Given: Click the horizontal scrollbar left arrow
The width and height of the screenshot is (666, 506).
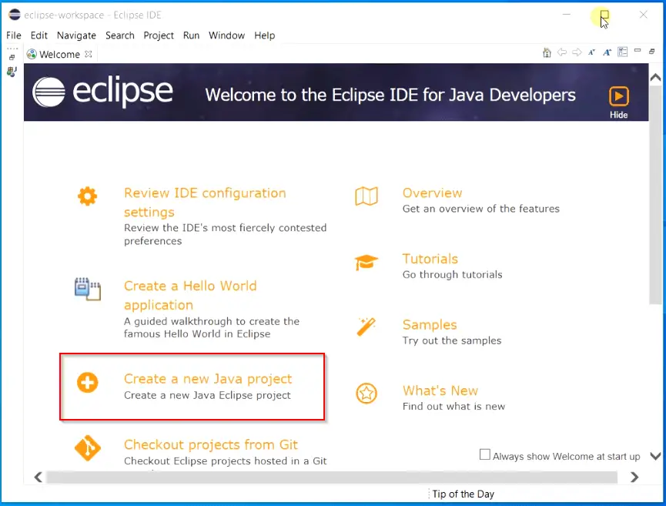Looking at the screenshot, I should (38, 477).
